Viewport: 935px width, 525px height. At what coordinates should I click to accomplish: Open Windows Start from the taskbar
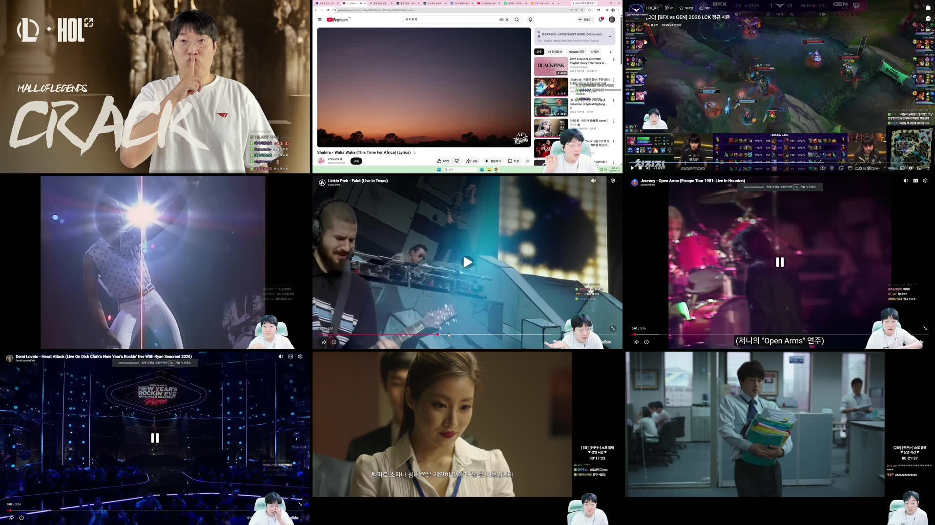439,170
